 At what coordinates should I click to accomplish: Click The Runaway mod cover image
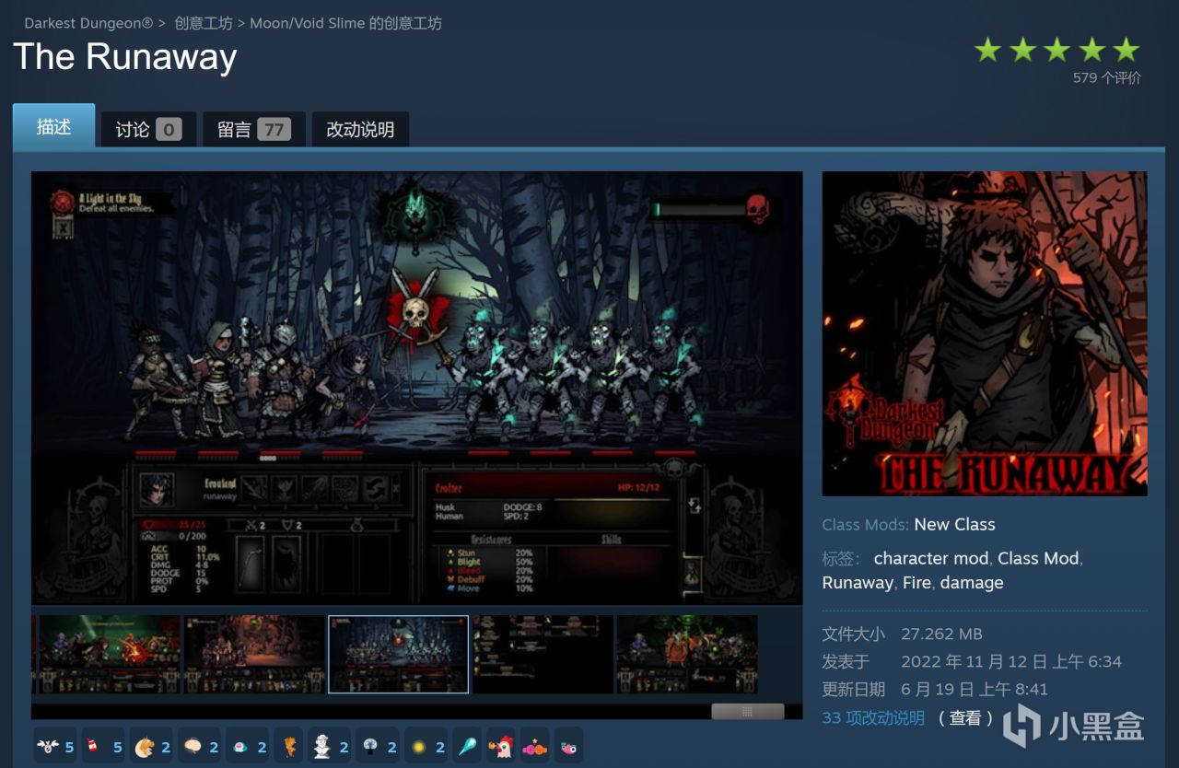[985, 333]
